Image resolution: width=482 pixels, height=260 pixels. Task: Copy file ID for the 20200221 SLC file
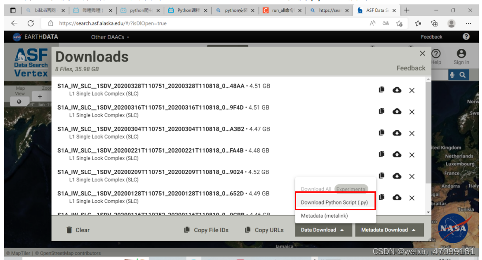pos(382,154)
